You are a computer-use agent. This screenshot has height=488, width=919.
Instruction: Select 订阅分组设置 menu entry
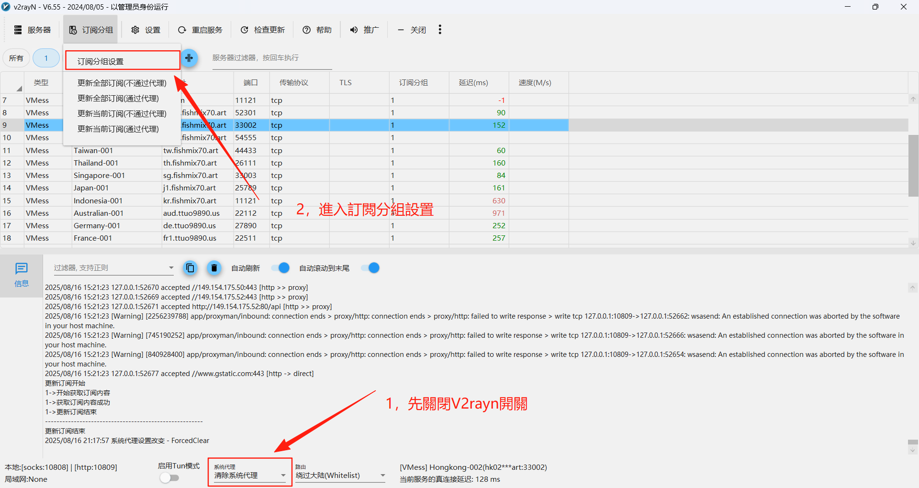(123, 61)
